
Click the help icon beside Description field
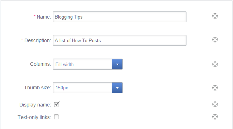tap(215, 40)
